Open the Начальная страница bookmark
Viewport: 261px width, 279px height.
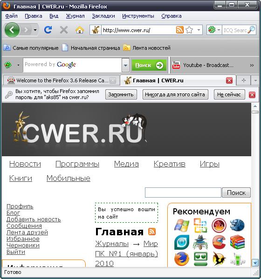(91, 48)
